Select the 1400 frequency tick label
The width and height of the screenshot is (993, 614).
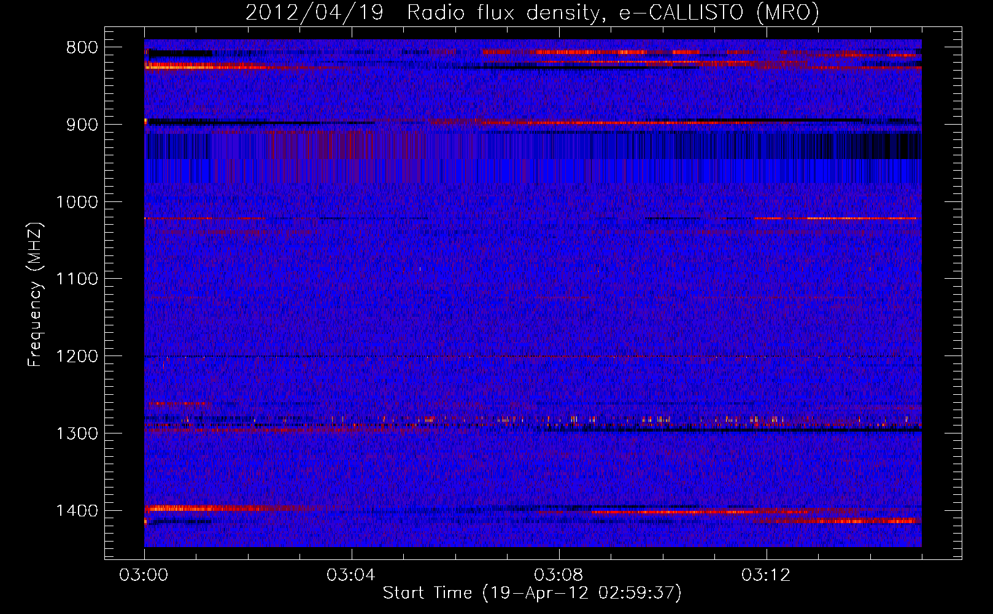point(77,511)
